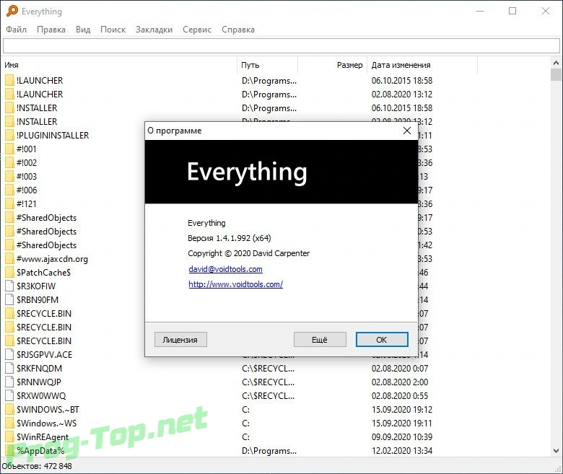The image size is (563, 474).
Task: Click the Лицензия button
Action: coord(180,339)
